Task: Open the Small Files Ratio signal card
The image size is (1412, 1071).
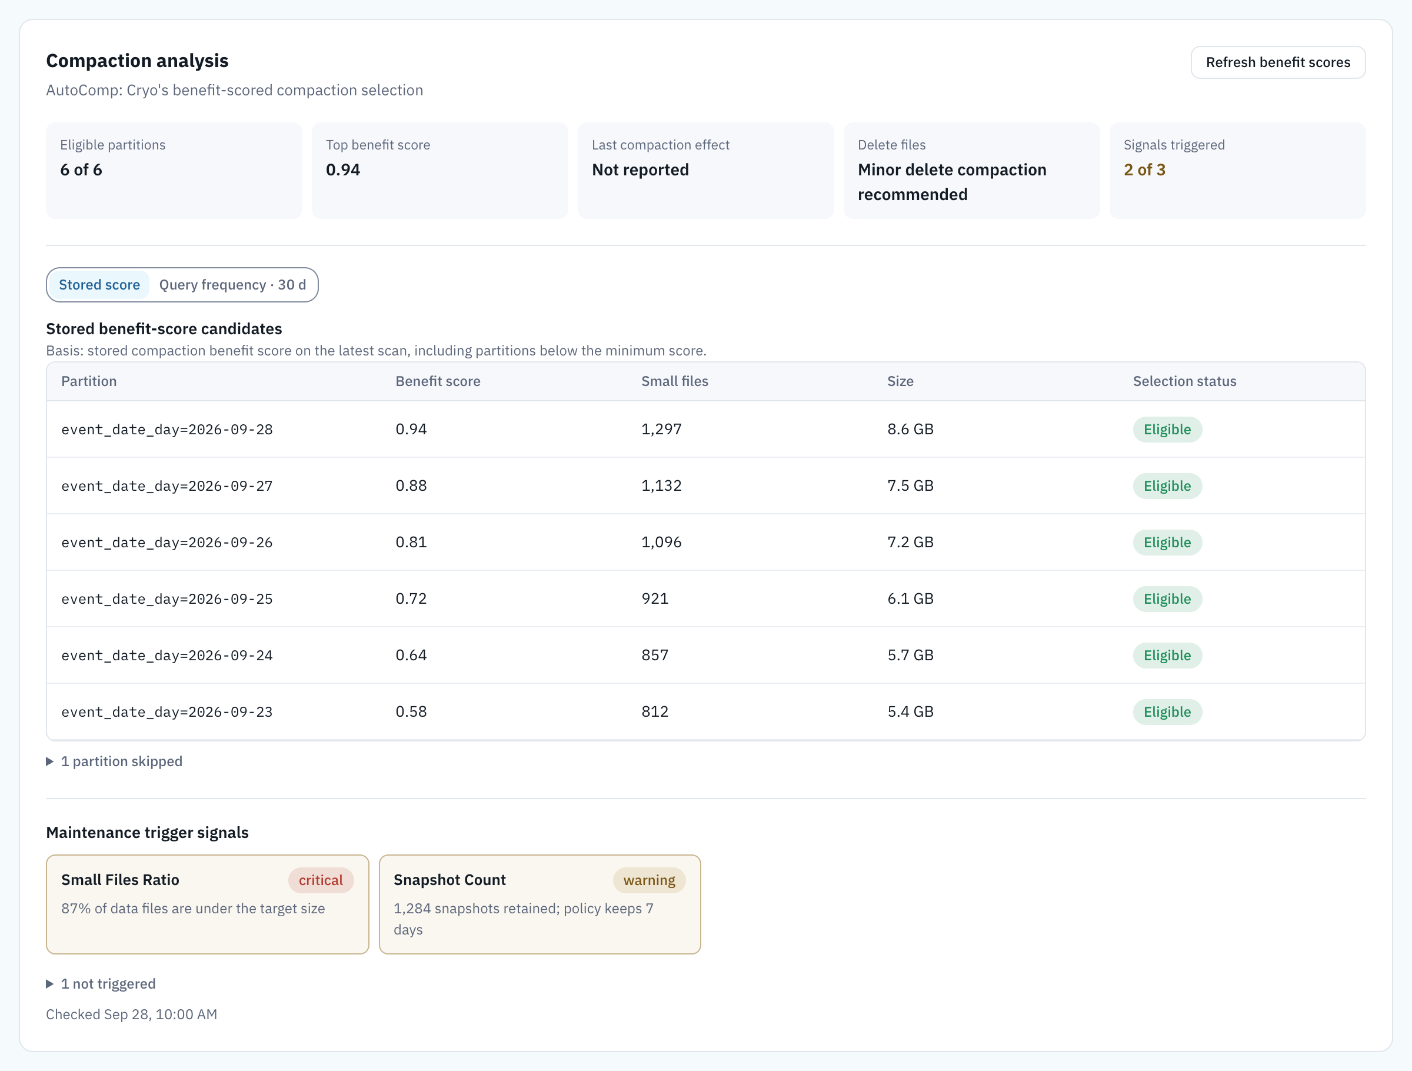Action: (208, 904)
